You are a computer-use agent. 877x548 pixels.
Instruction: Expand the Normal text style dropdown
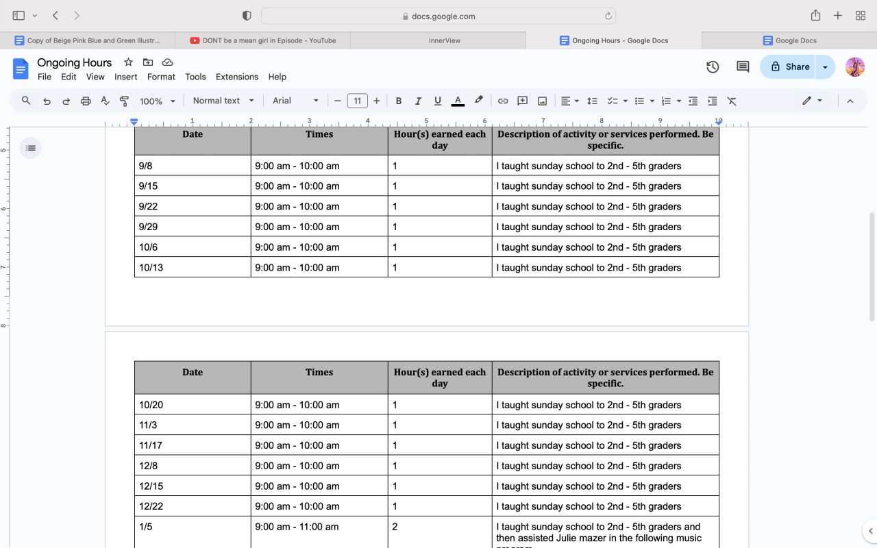pos(223,101)
